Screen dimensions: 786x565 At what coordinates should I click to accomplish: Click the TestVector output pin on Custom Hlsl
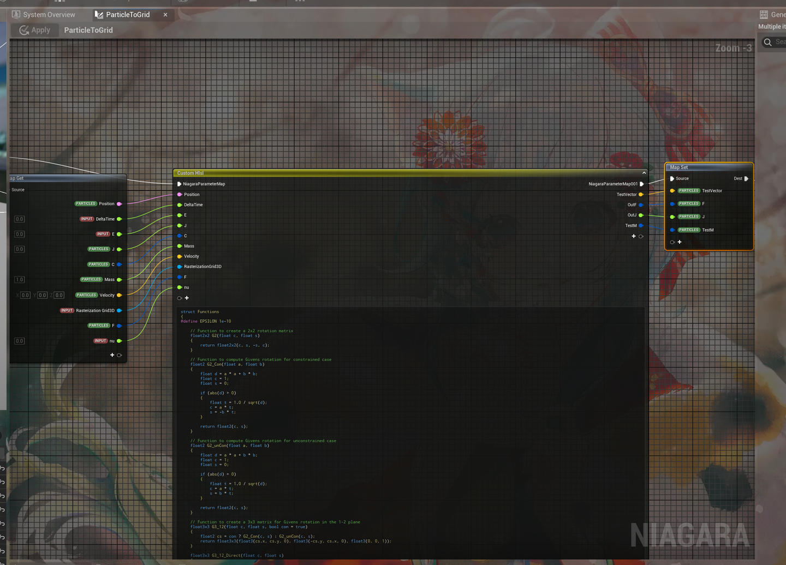(x=642, y=194)
